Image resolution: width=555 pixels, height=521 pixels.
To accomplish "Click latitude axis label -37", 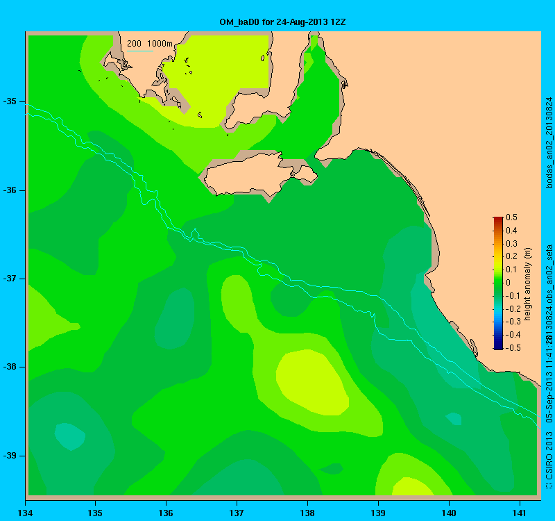I will tap(10, 279).
